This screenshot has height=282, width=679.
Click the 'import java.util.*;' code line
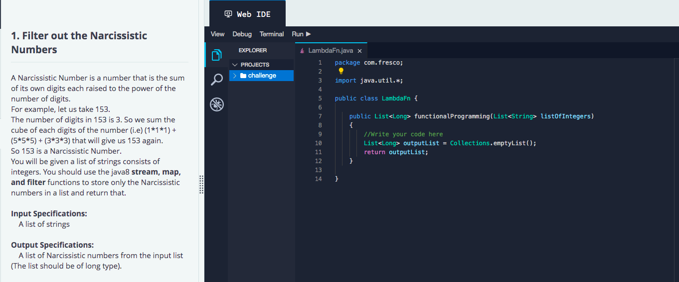tap(368, 81)
